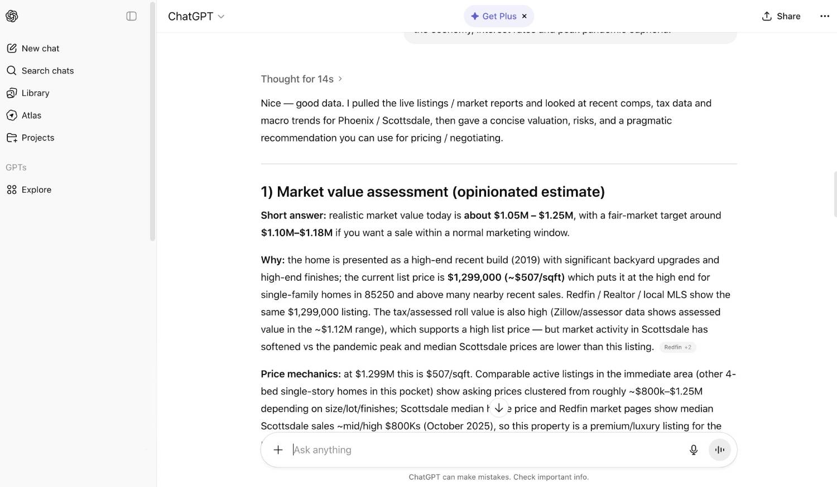Screen dimensions: 837x487
Task: Toggle the sidebar collapse button
Action: coord(132,16)
